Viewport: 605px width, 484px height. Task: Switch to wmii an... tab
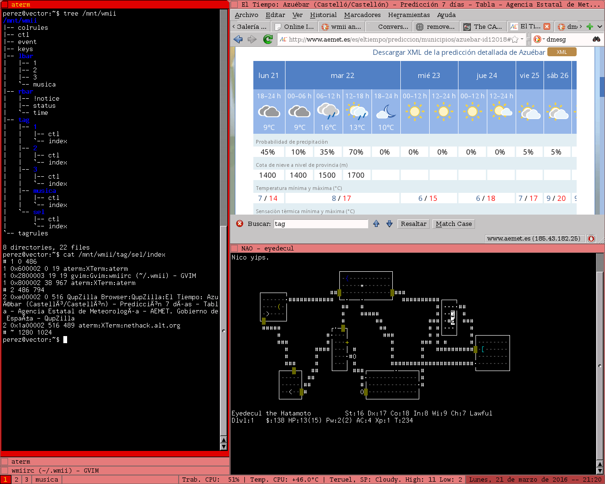[x=341, y=26]
